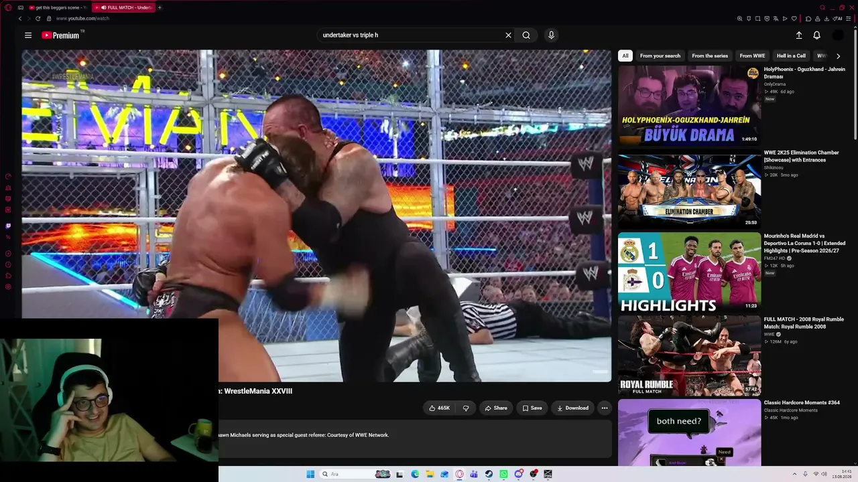Open the browser extensions cube icon
Viewport: 858px width, 482px height.
tap(808, 19)
